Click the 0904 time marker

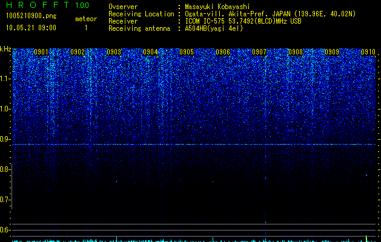150,52
